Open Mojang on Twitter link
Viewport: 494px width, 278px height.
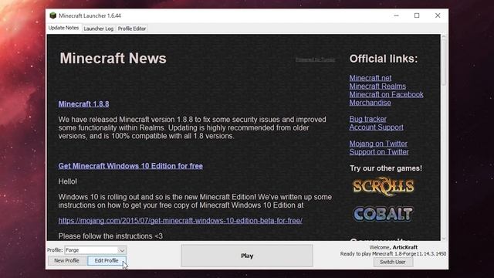(378, 144)
